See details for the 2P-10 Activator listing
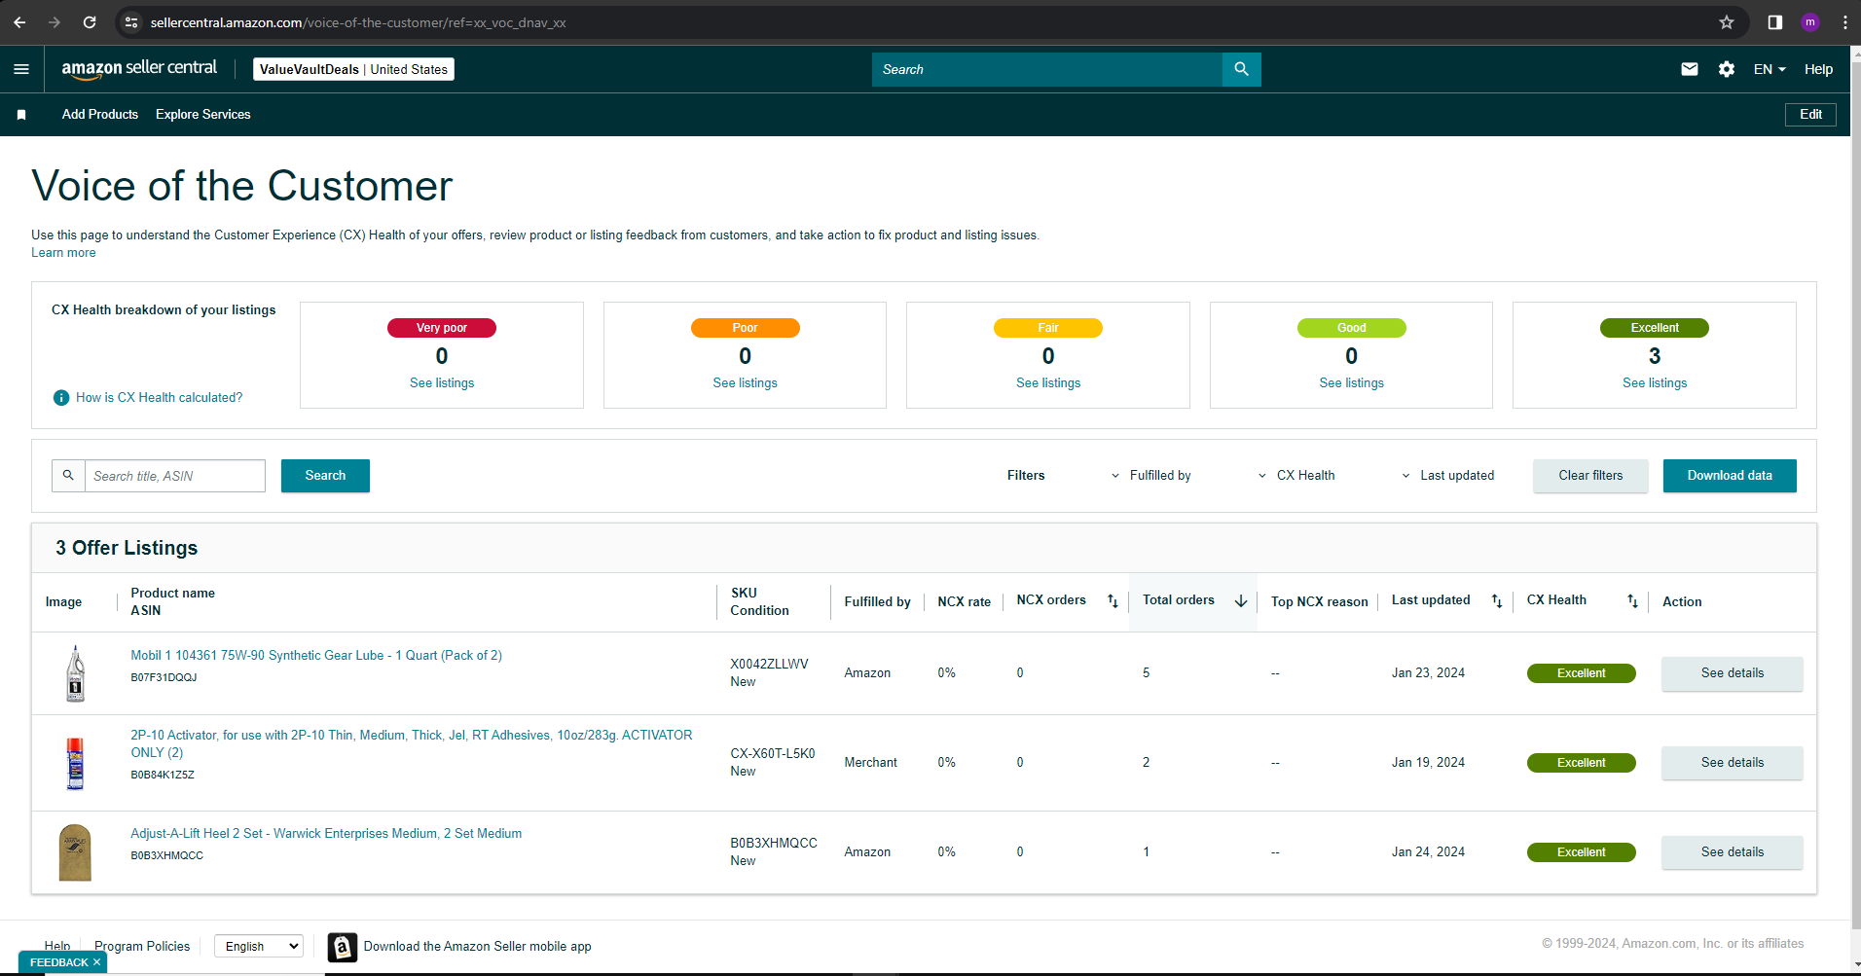Viewport: 1861px width, 976px height. (1733, 763)
